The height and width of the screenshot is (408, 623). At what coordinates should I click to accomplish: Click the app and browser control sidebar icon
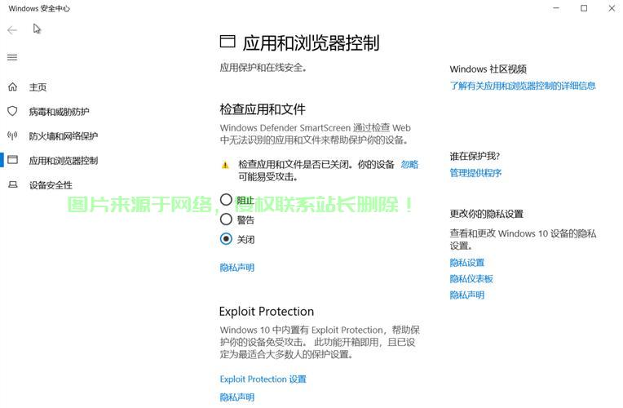(x=12, y=160)
